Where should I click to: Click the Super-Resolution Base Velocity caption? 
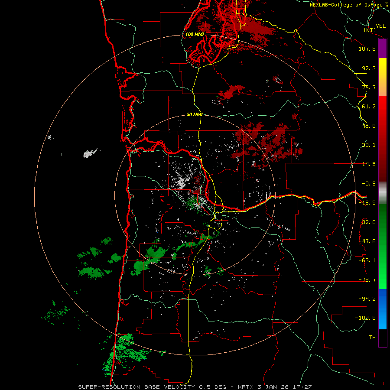coord(195,387)
